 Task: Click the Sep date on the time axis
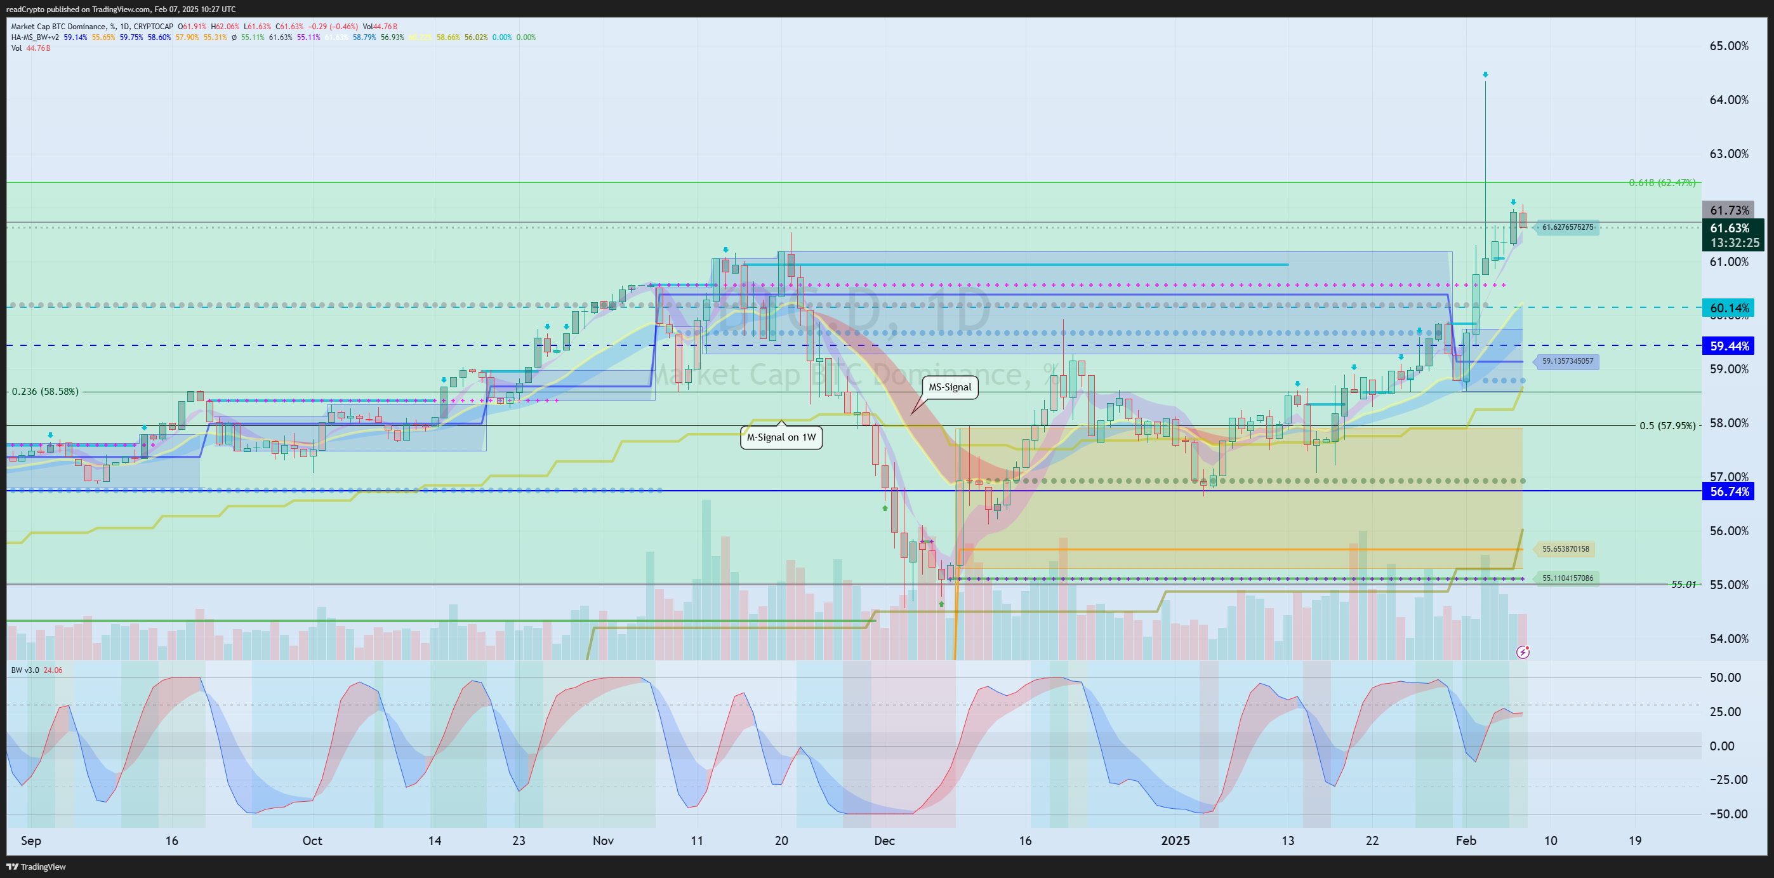[31, 840]
